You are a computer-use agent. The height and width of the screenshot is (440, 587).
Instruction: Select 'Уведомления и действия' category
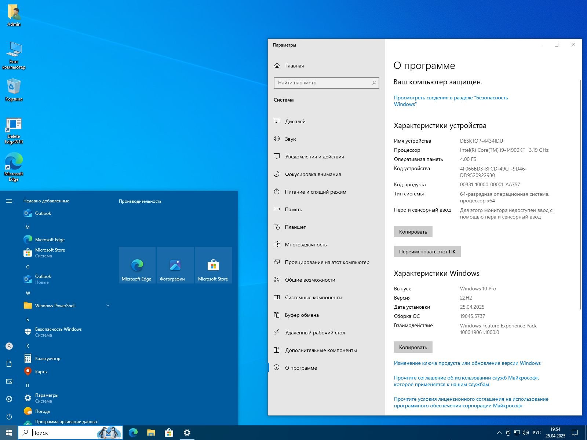(x=326, y=157)
